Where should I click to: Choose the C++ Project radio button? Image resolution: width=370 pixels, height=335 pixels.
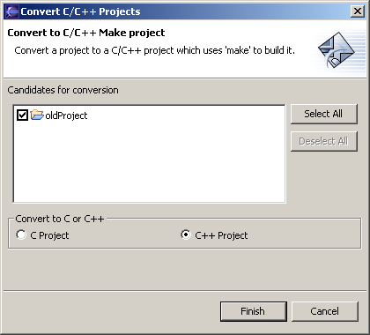click(186, 234)
